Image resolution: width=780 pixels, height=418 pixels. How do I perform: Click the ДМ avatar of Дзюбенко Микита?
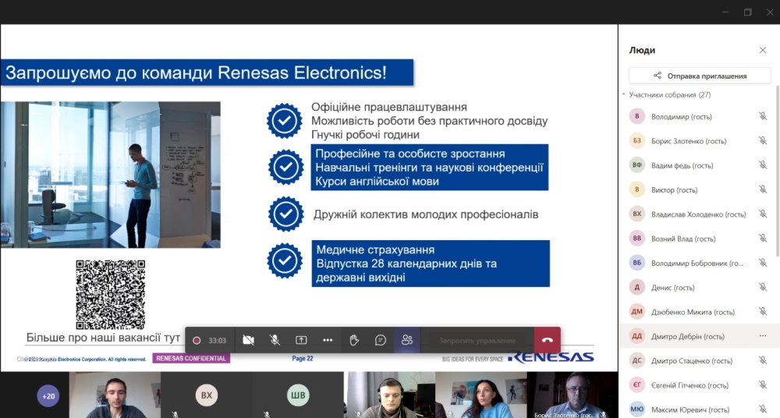pos(636,311)
